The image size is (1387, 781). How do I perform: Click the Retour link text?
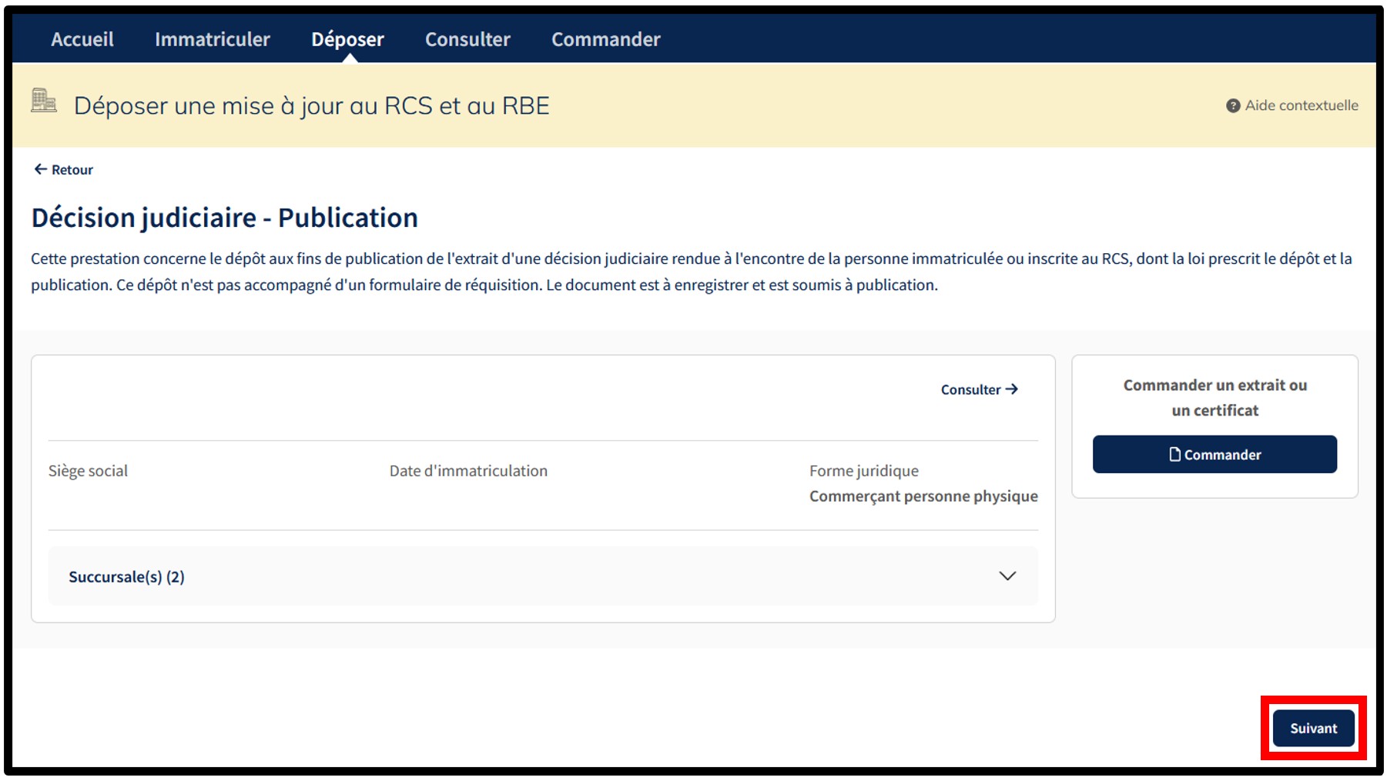pos(72,170)
